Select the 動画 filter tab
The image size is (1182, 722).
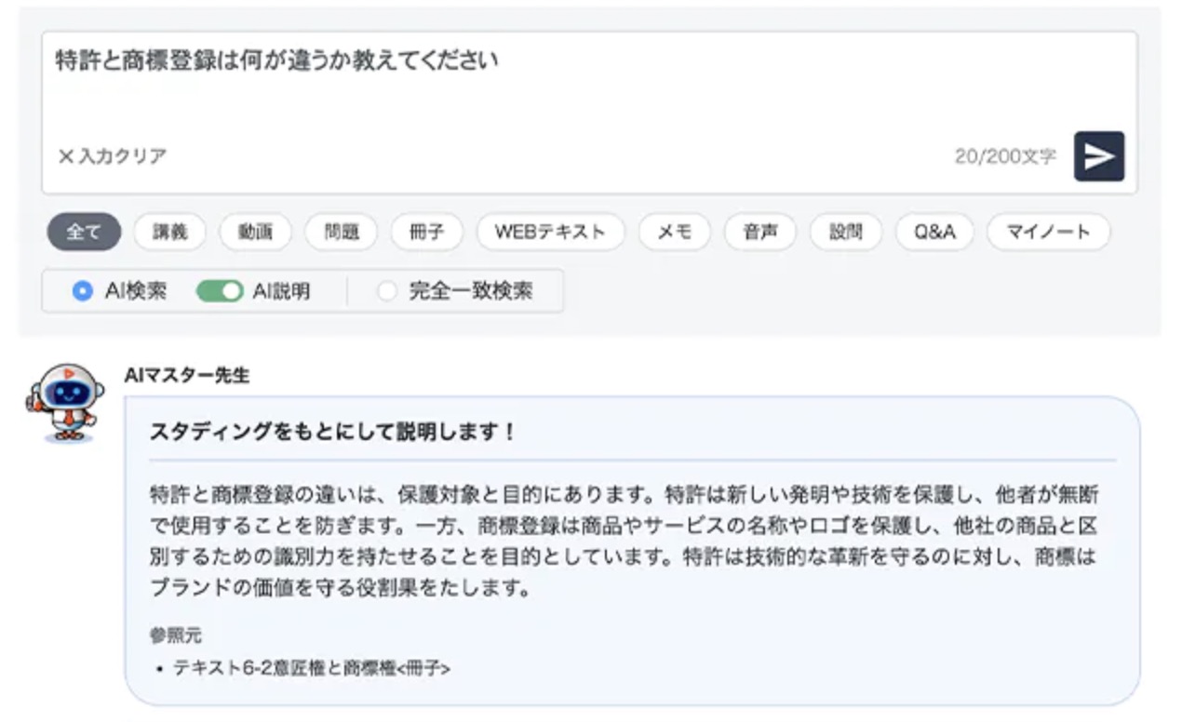pyautogui.click(x=255, y=233)
